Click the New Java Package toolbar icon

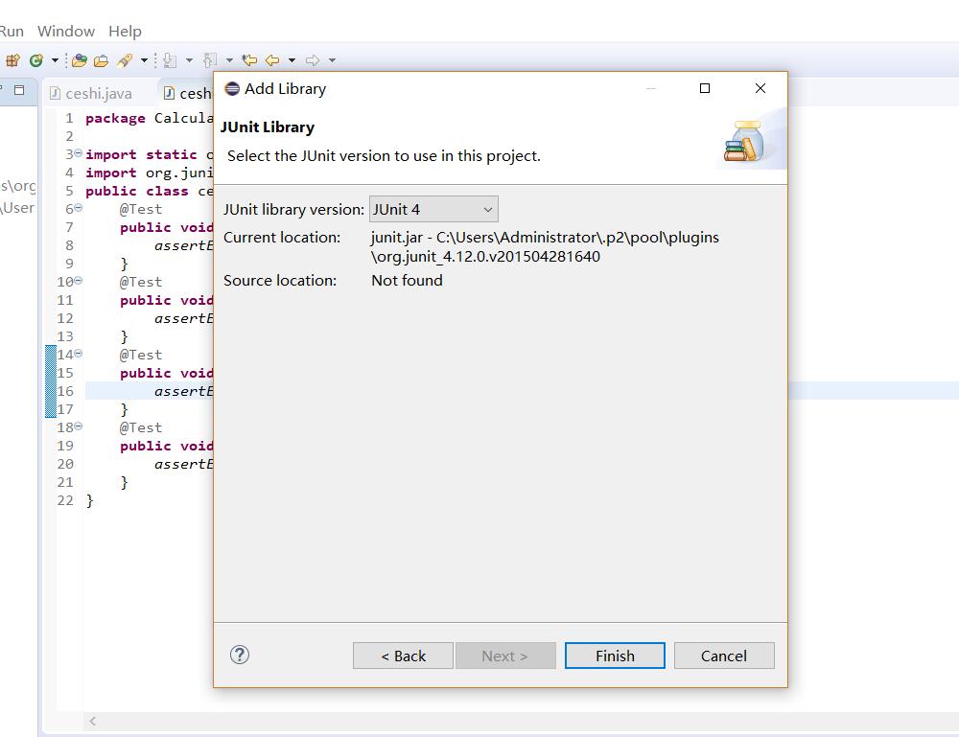(12, 59)
